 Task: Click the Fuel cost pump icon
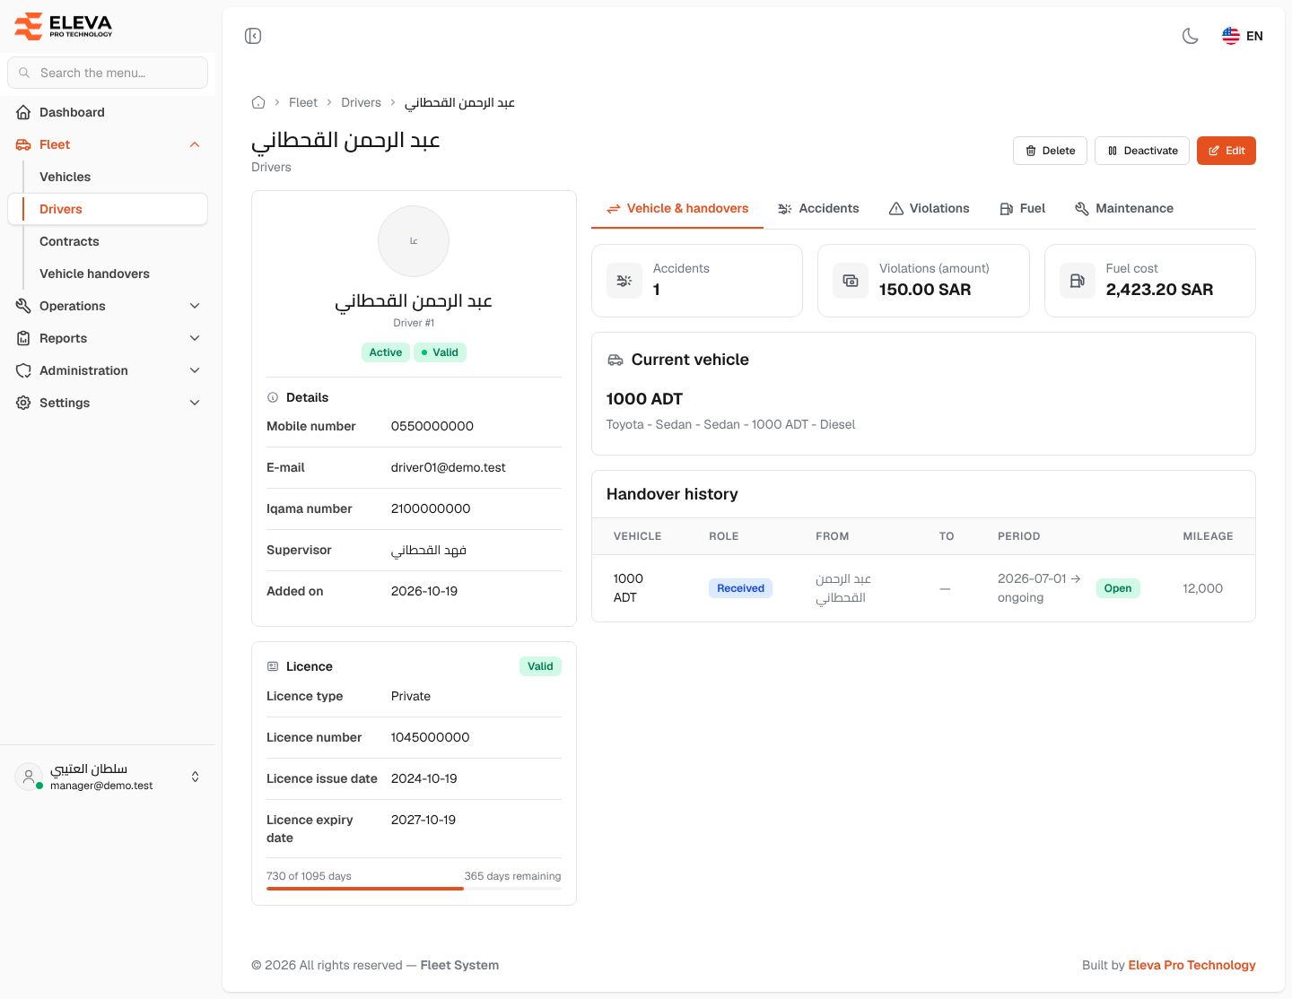tap(1078, 281)
